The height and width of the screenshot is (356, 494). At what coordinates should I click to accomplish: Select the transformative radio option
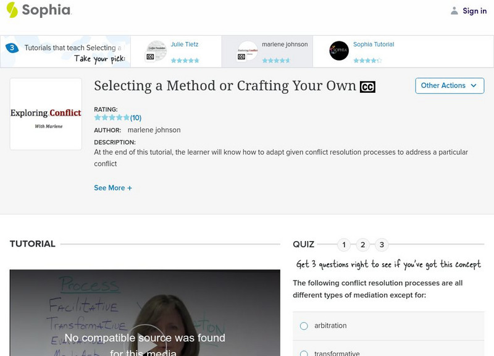(x=304, y=354)
